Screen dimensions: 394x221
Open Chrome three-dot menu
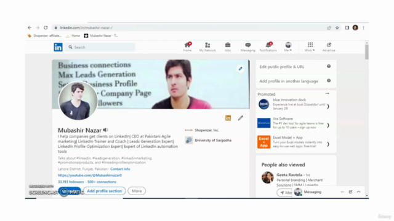point(363,28)
